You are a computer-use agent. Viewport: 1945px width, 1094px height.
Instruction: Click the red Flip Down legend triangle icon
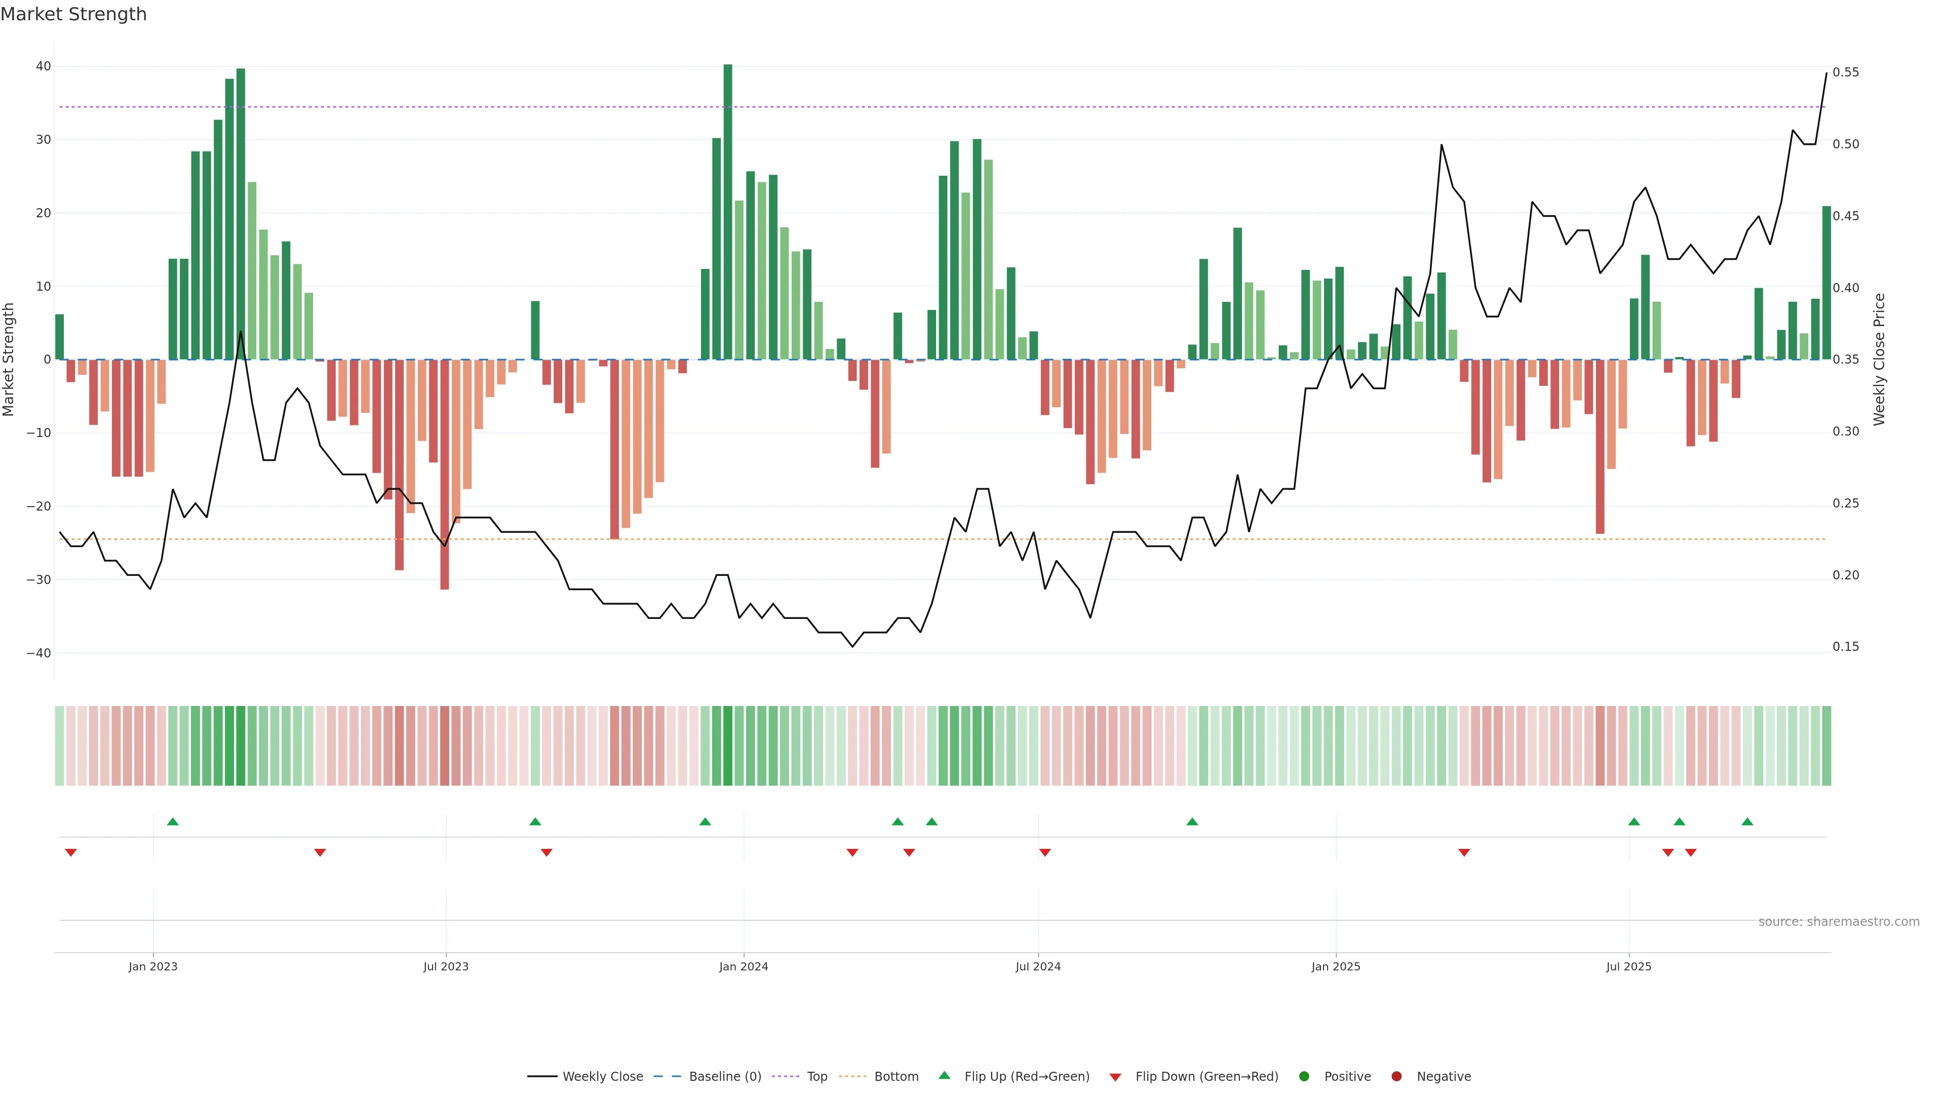1115,1077
